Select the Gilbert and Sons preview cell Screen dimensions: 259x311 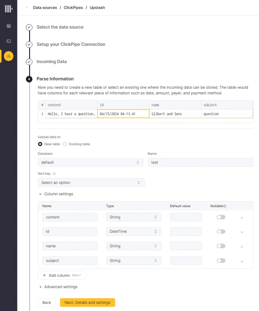pos(175,114)
